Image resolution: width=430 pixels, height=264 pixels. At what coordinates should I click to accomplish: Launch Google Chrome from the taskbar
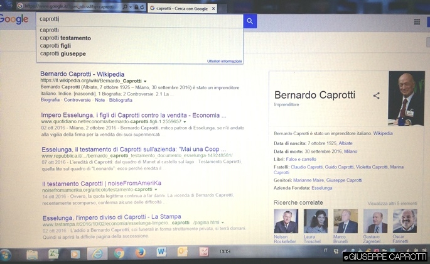coord(119,253)
